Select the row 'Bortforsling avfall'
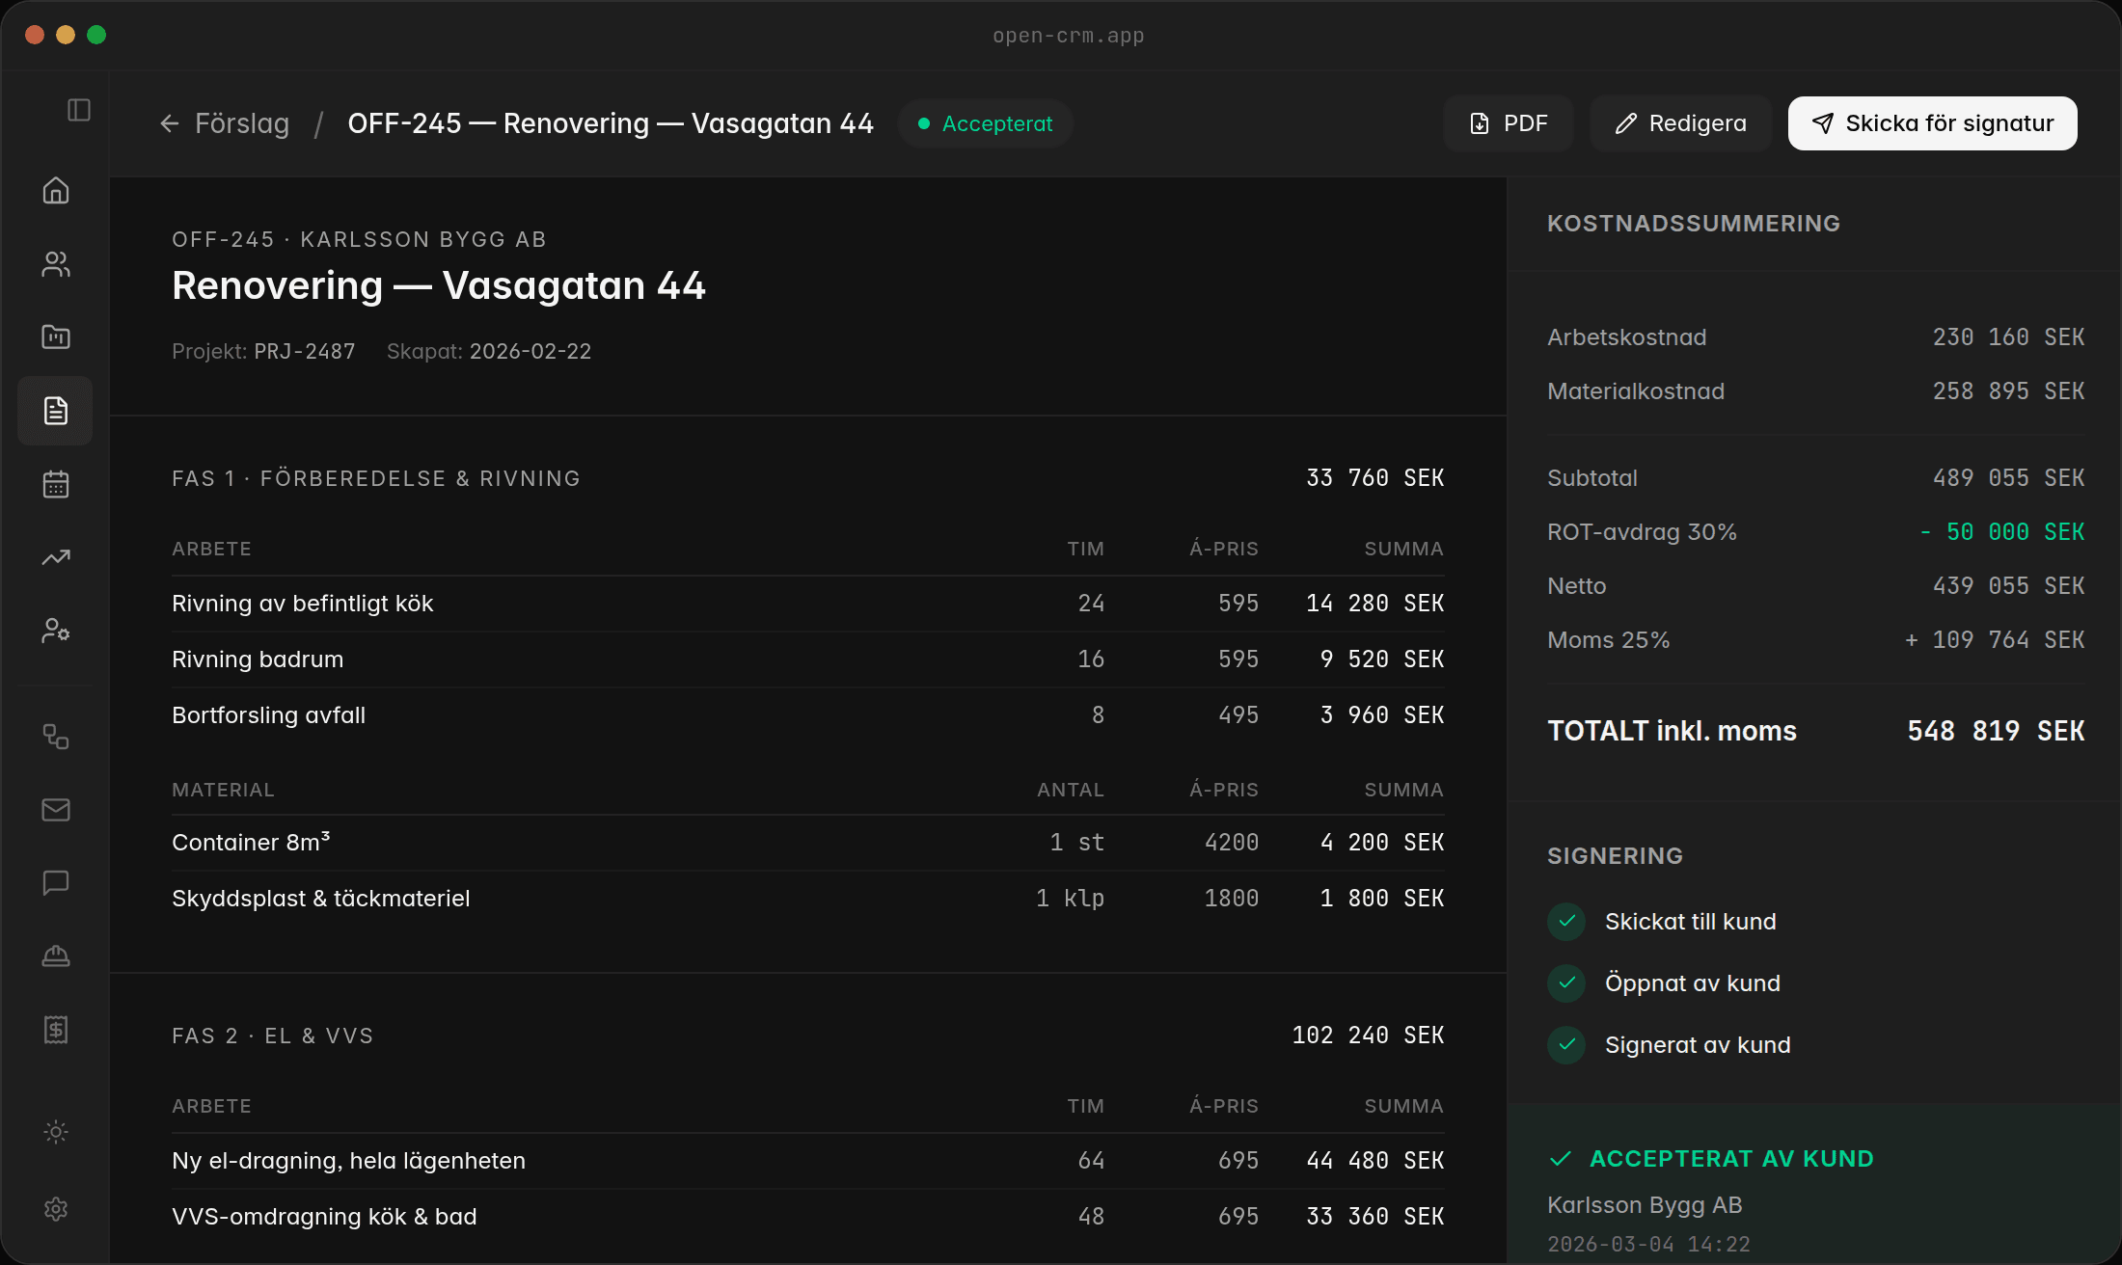Image resolution: width=2122 pixels, height=1265 pixels. click(x=808, y=715)
